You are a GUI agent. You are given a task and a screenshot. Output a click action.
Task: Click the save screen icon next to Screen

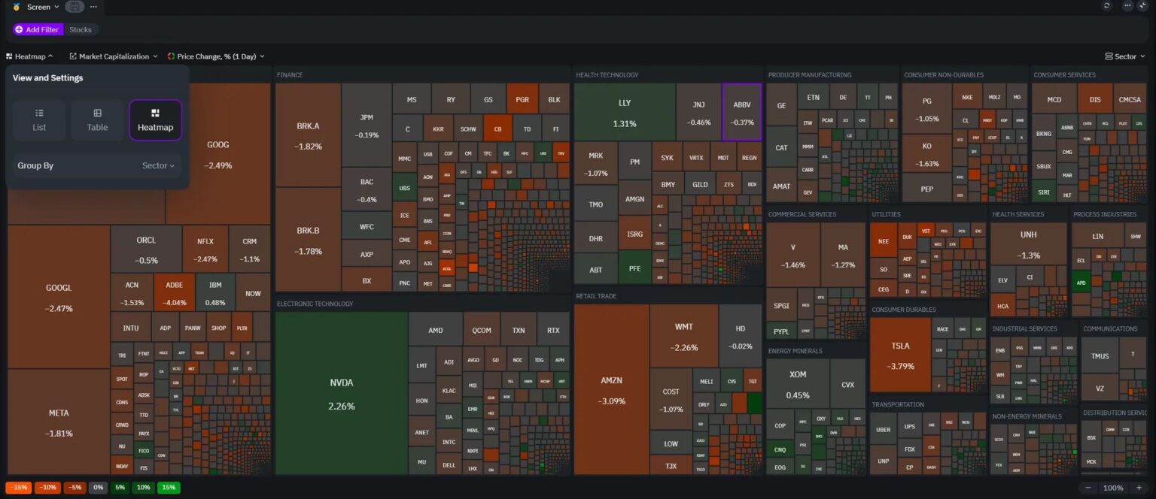74,6
